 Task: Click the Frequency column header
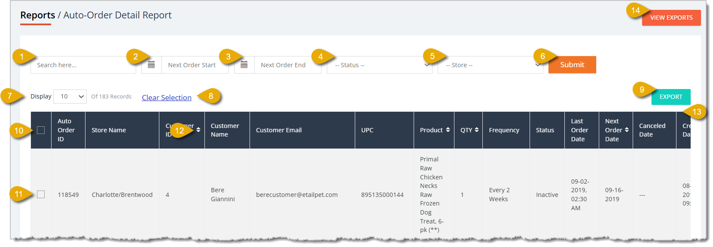506,130
